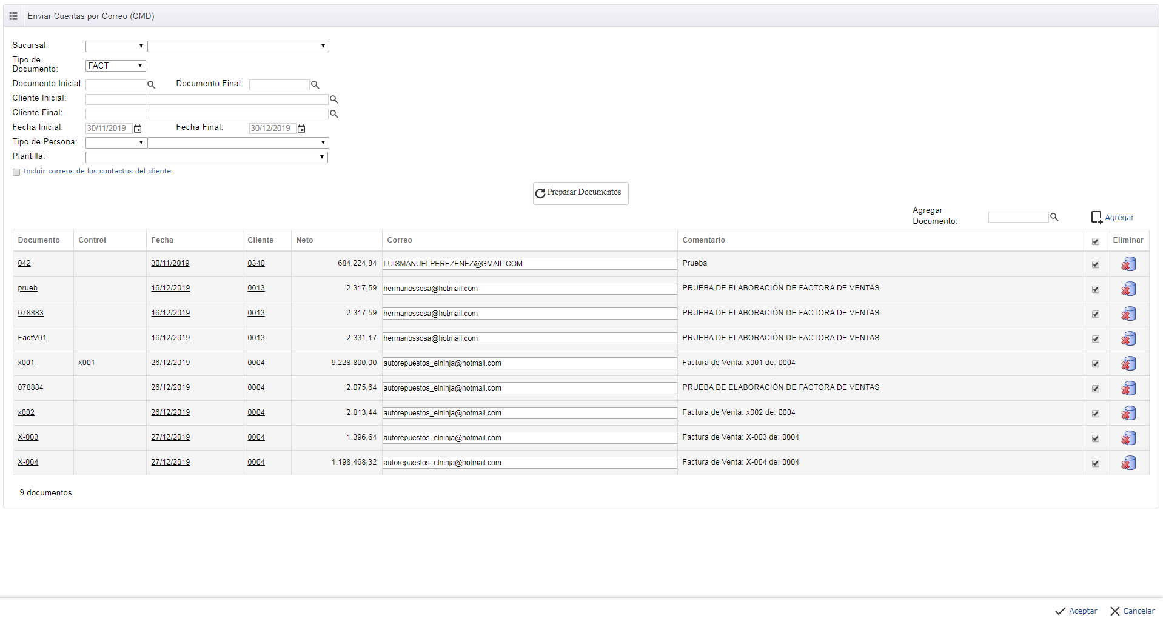Screen dimensions: 1163x624
Task: Delete document X-003 row icon
Action: click(1128, 438)
